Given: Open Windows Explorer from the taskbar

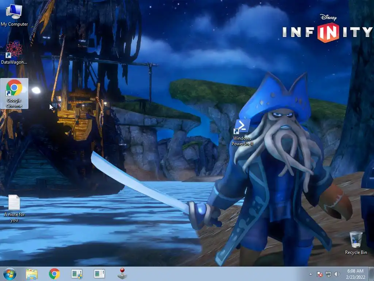Looking at the screenshot, I should [32, 274].
